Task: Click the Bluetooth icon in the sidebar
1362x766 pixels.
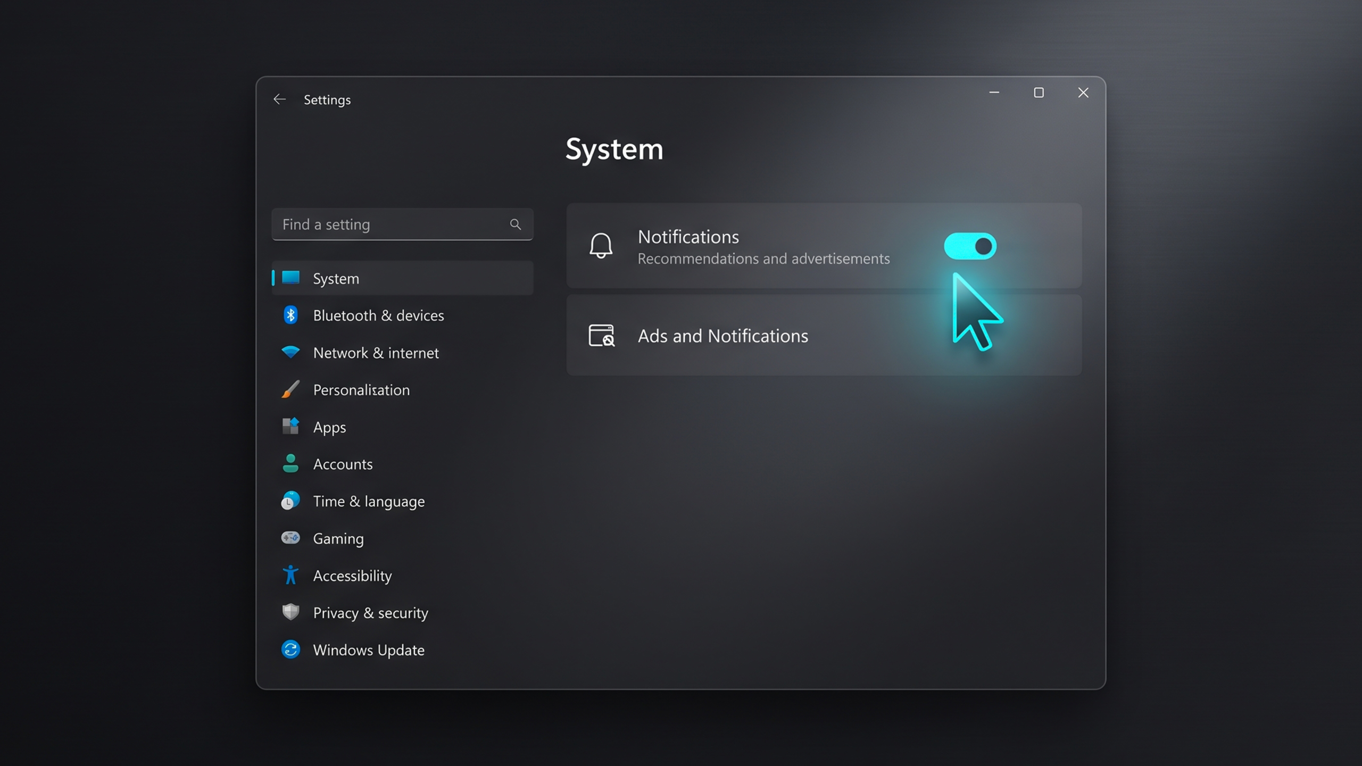Action: pyautogui.click(x=290, y=315)
